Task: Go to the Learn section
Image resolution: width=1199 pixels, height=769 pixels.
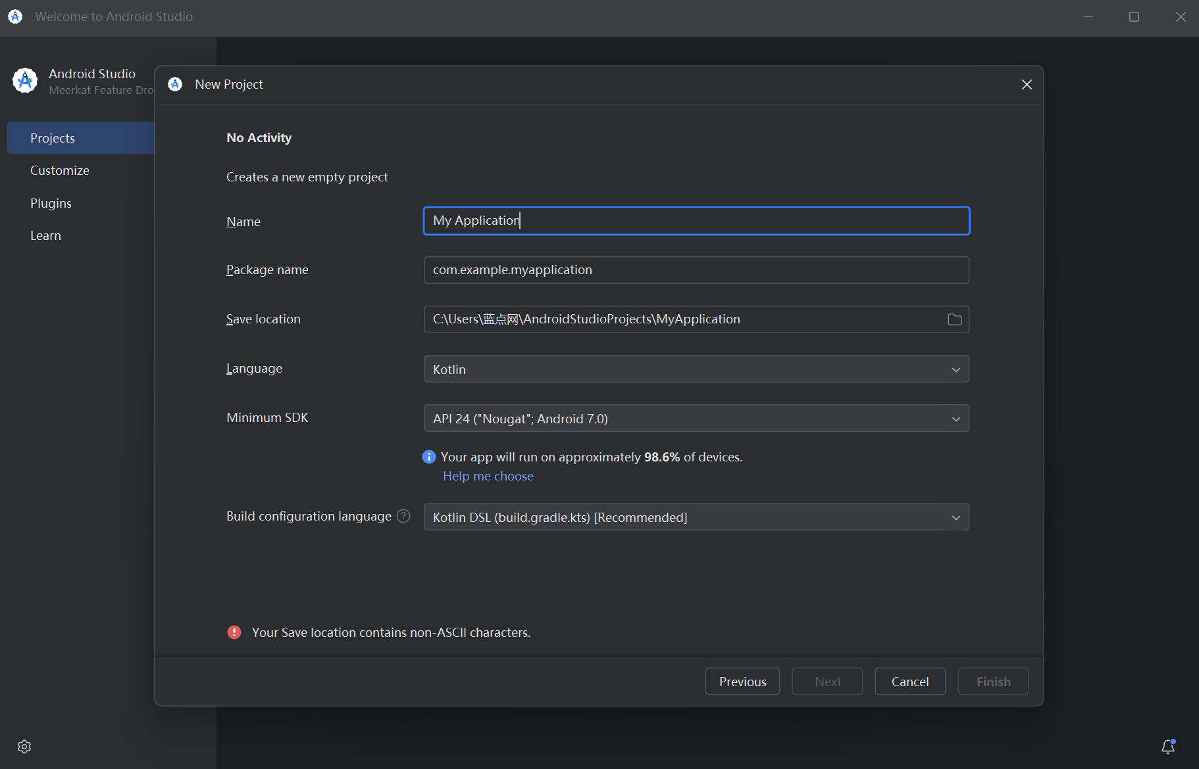Action: pyautogui.click(x=45, y=235)
